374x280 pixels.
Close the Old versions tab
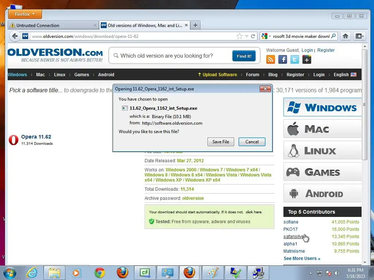(x=186, y=25)
